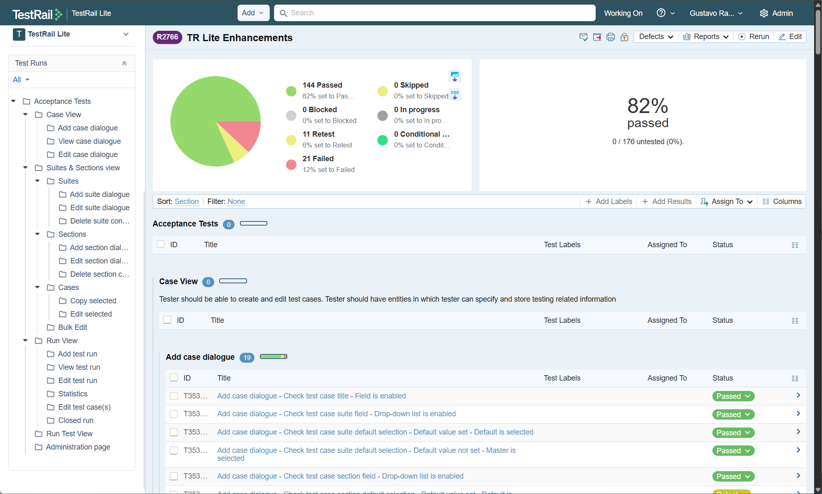Click the padlock icon to close run

(624, 37)
